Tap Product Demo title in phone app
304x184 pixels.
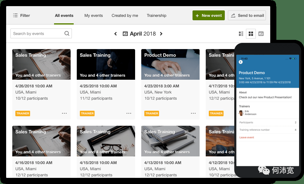(x=252, y=73)
